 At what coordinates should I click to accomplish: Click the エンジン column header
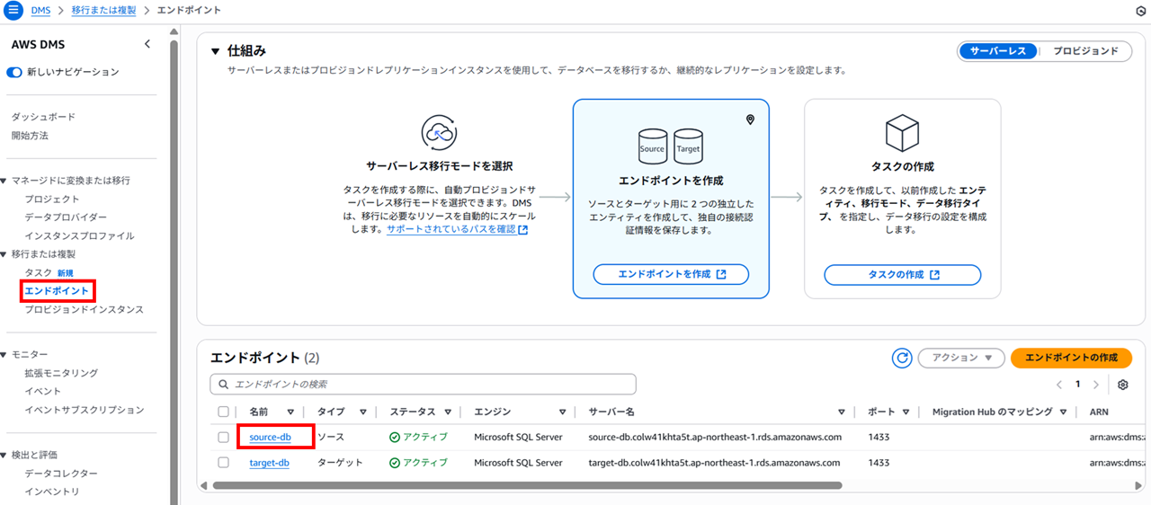point(492,412)
